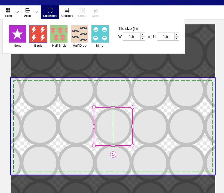Viewport: 224px width, 193px height.
Task: Click the bottom-right selection corner handle
Action: coord(133,146)
